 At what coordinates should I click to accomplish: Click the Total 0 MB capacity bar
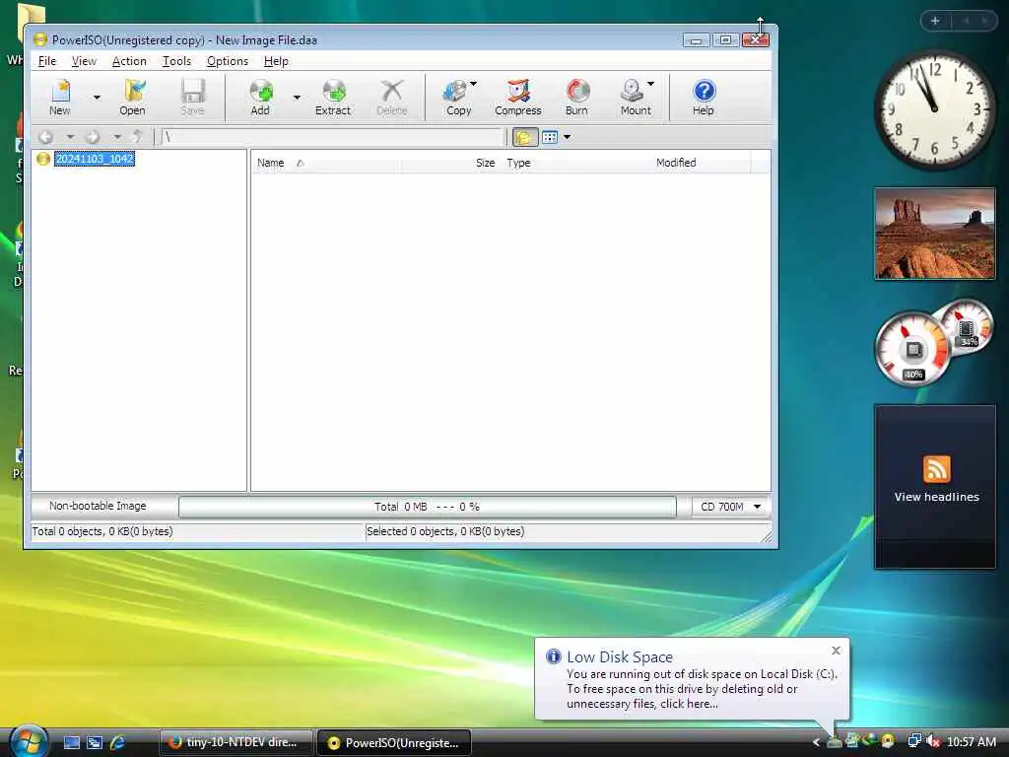click(x=428, y=507)
